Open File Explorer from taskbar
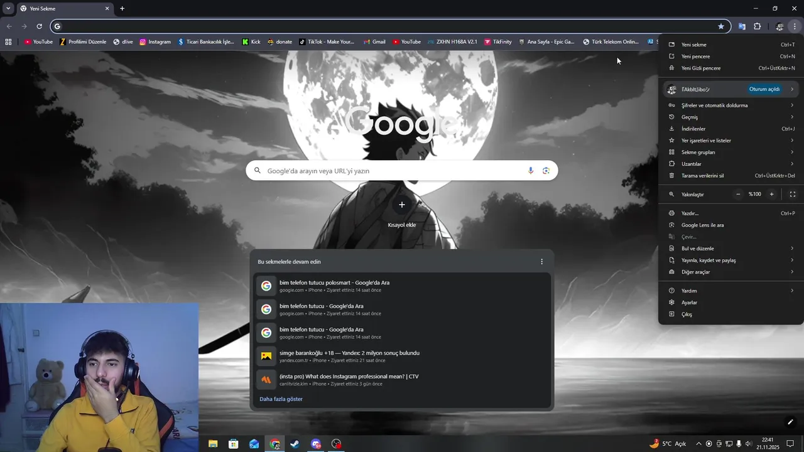The width and height of the screenshot is (804, 452). (x=213, y=444)
